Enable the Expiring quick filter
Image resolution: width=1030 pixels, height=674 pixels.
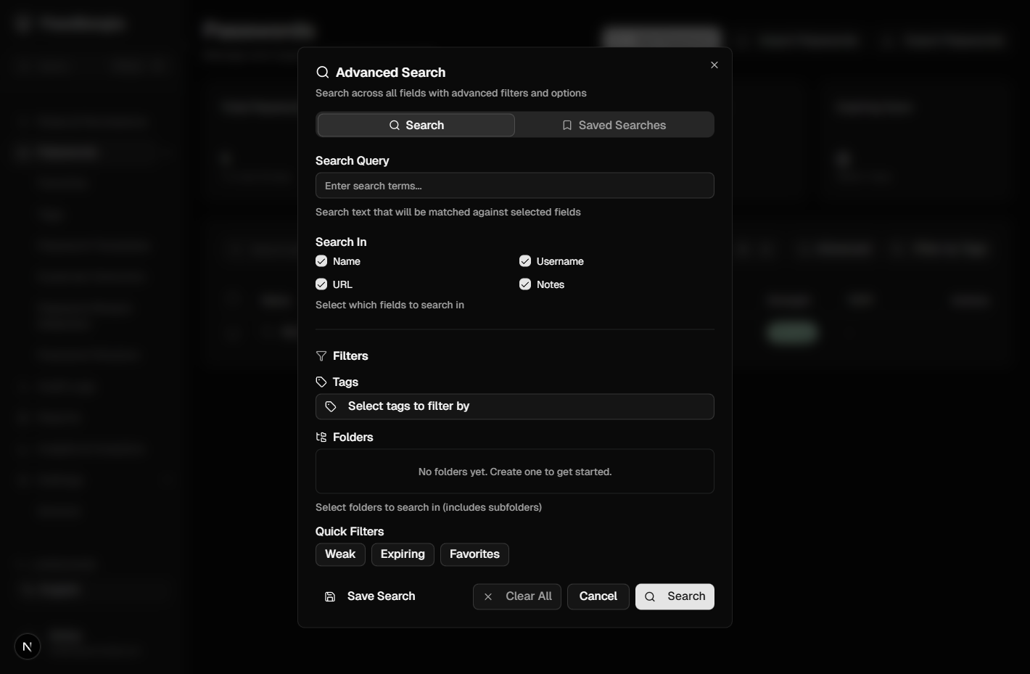coord(403,554)
